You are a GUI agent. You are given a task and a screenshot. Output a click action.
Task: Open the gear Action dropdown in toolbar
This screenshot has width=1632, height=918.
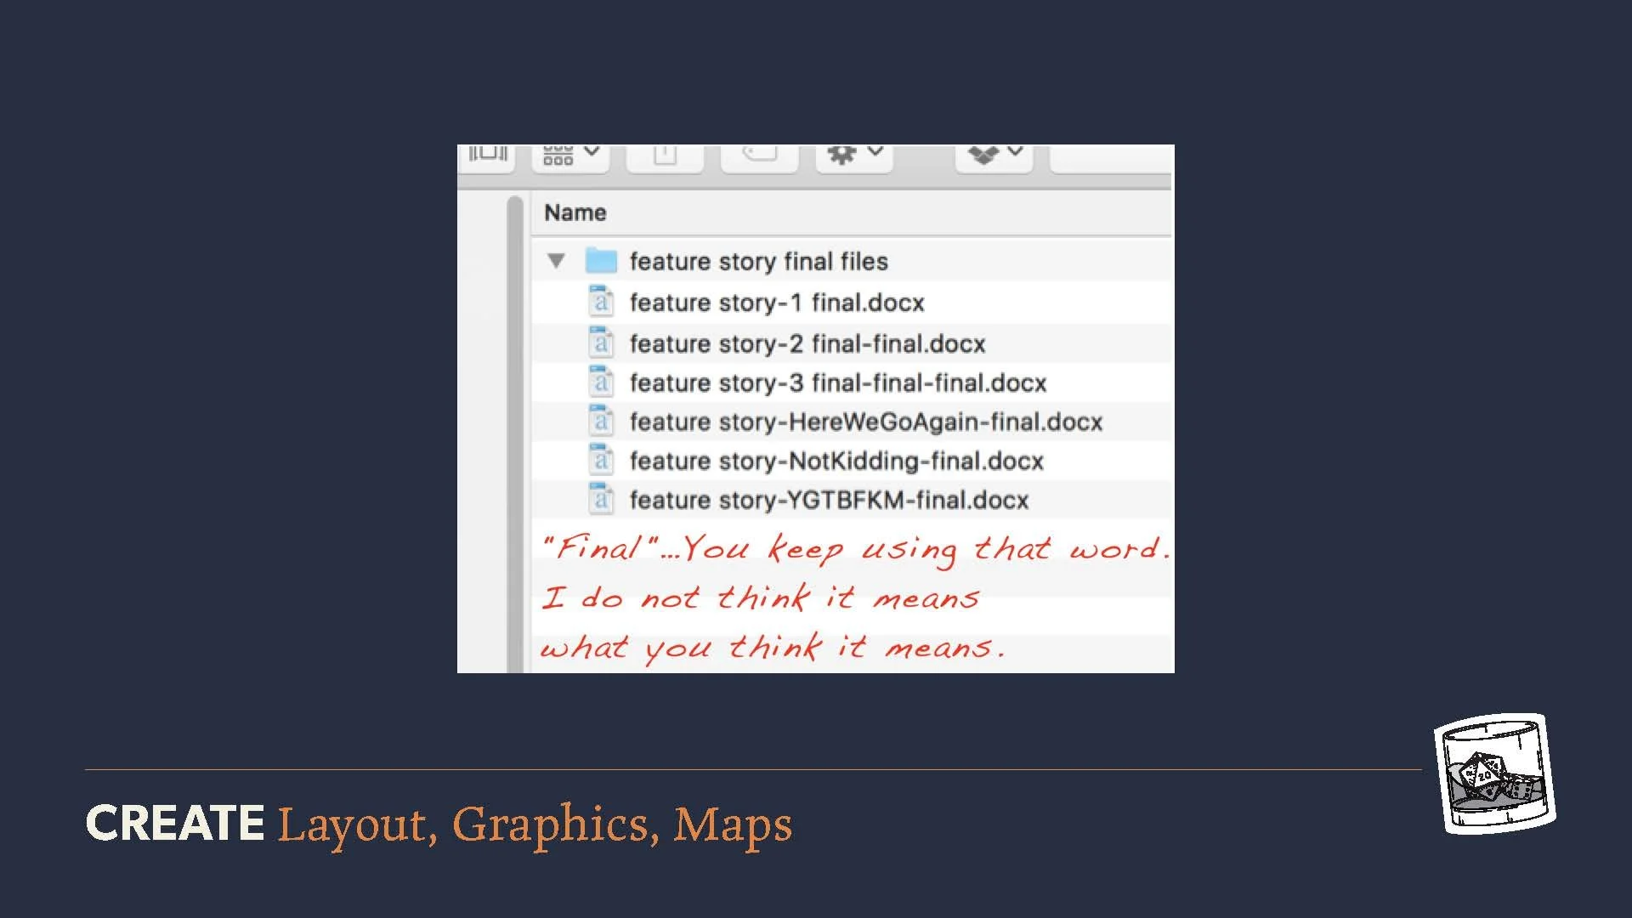[x=854, y=156]
